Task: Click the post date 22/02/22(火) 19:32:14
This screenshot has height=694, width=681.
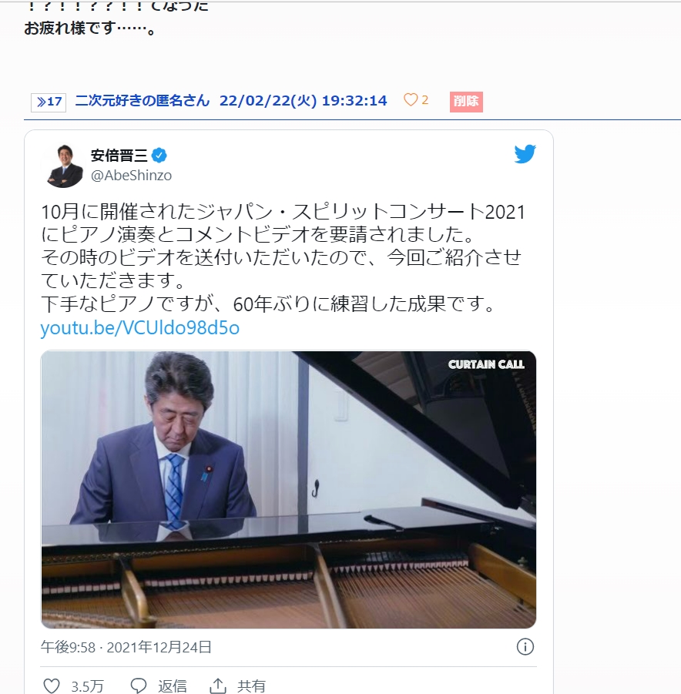Action: pos(304,100)
